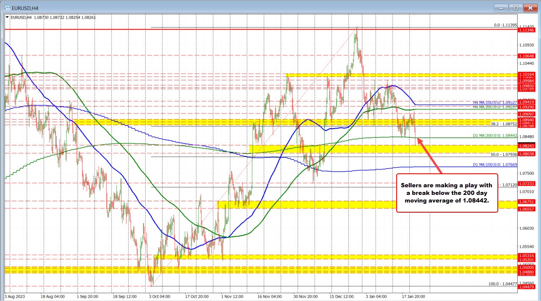Image resolution: width=541 pixels, height=301 pixels.
Task: Click the restore-down icon on the title bar
Action: [x=516, y=8]
